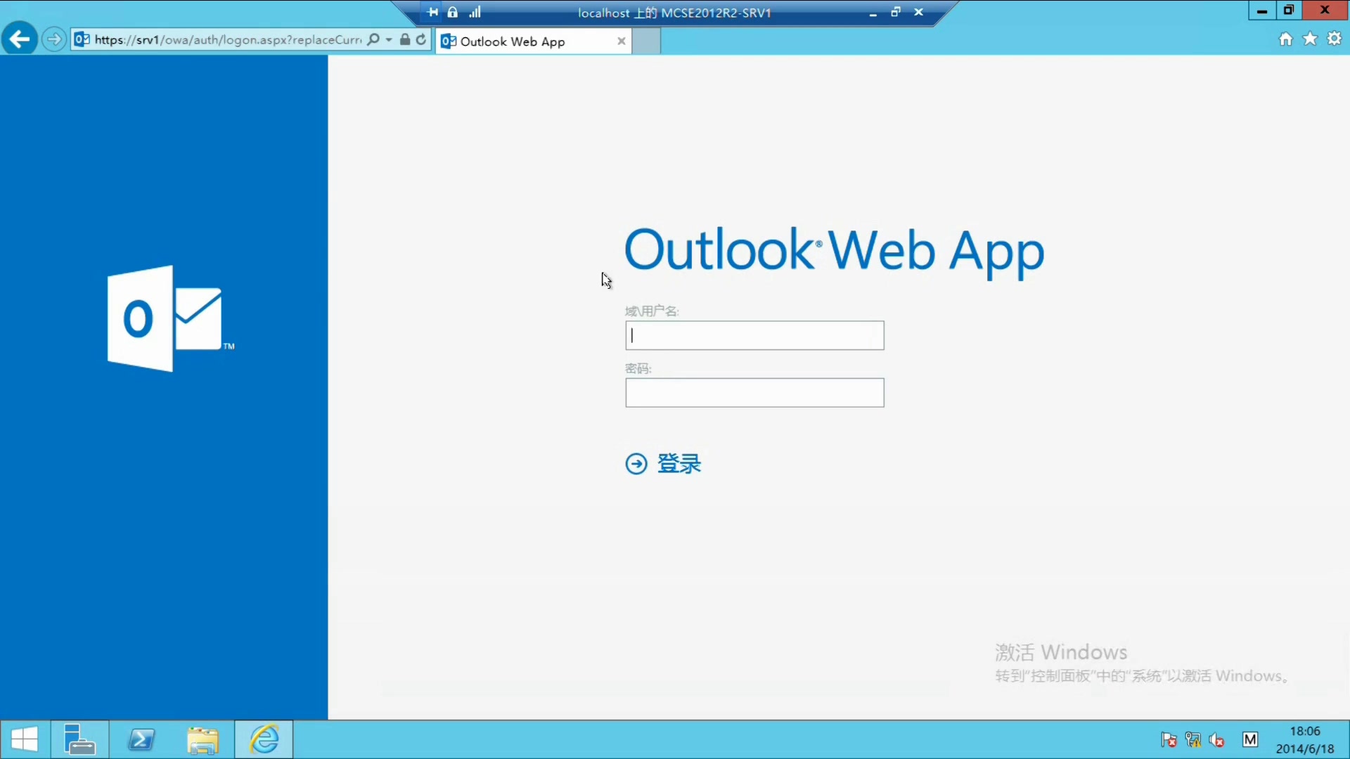This screenshot has height=759, width=1350.
Task: Click the muted volume tray icon
Action: point(1217,739)
